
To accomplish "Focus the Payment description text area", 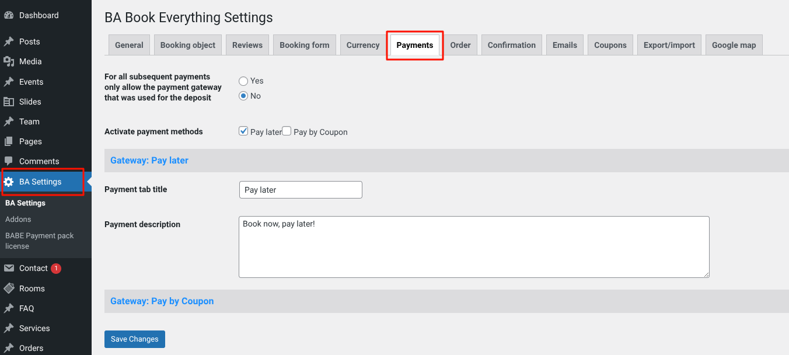I will coord(474,247).
